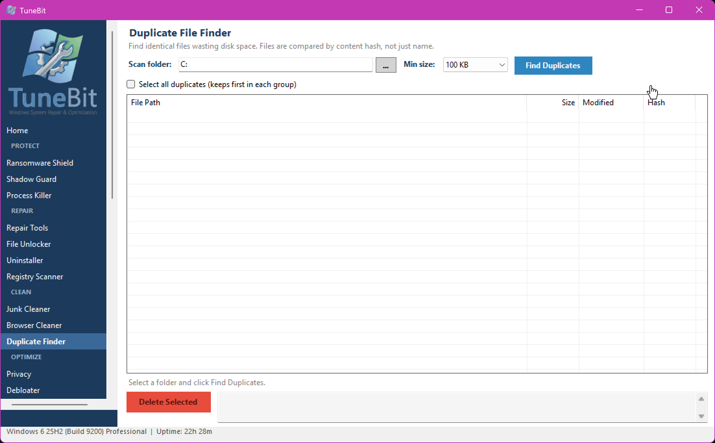Click the Windows 6 25H2 build status text
Viewport: 715px width, 443px height.
pyautogui.click(x=77, y=432)
